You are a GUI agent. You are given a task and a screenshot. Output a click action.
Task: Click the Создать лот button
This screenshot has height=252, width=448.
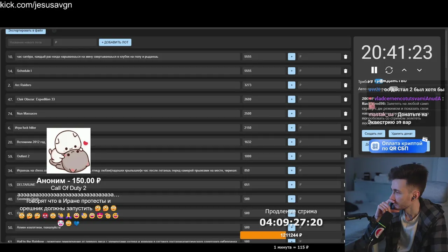tap(373, 134)
